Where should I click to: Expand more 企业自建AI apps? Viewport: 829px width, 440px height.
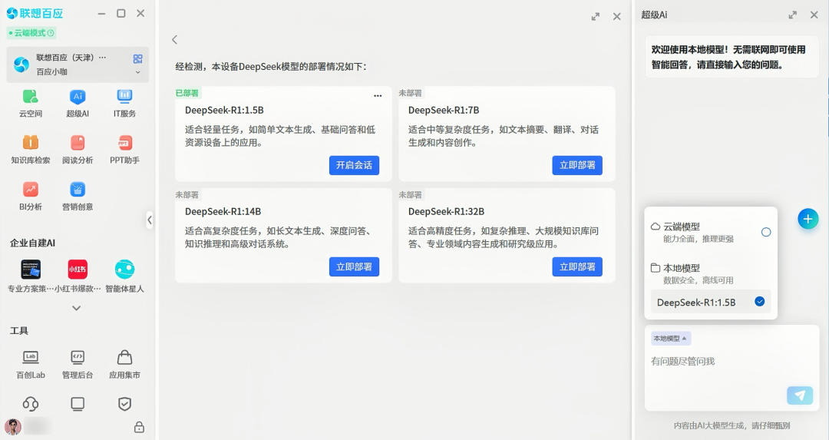click(x=77, y=308)
